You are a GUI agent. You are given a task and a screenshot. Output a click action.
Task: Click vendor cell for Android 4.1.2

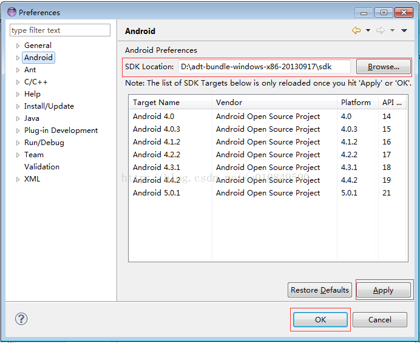tap(268, 142)
